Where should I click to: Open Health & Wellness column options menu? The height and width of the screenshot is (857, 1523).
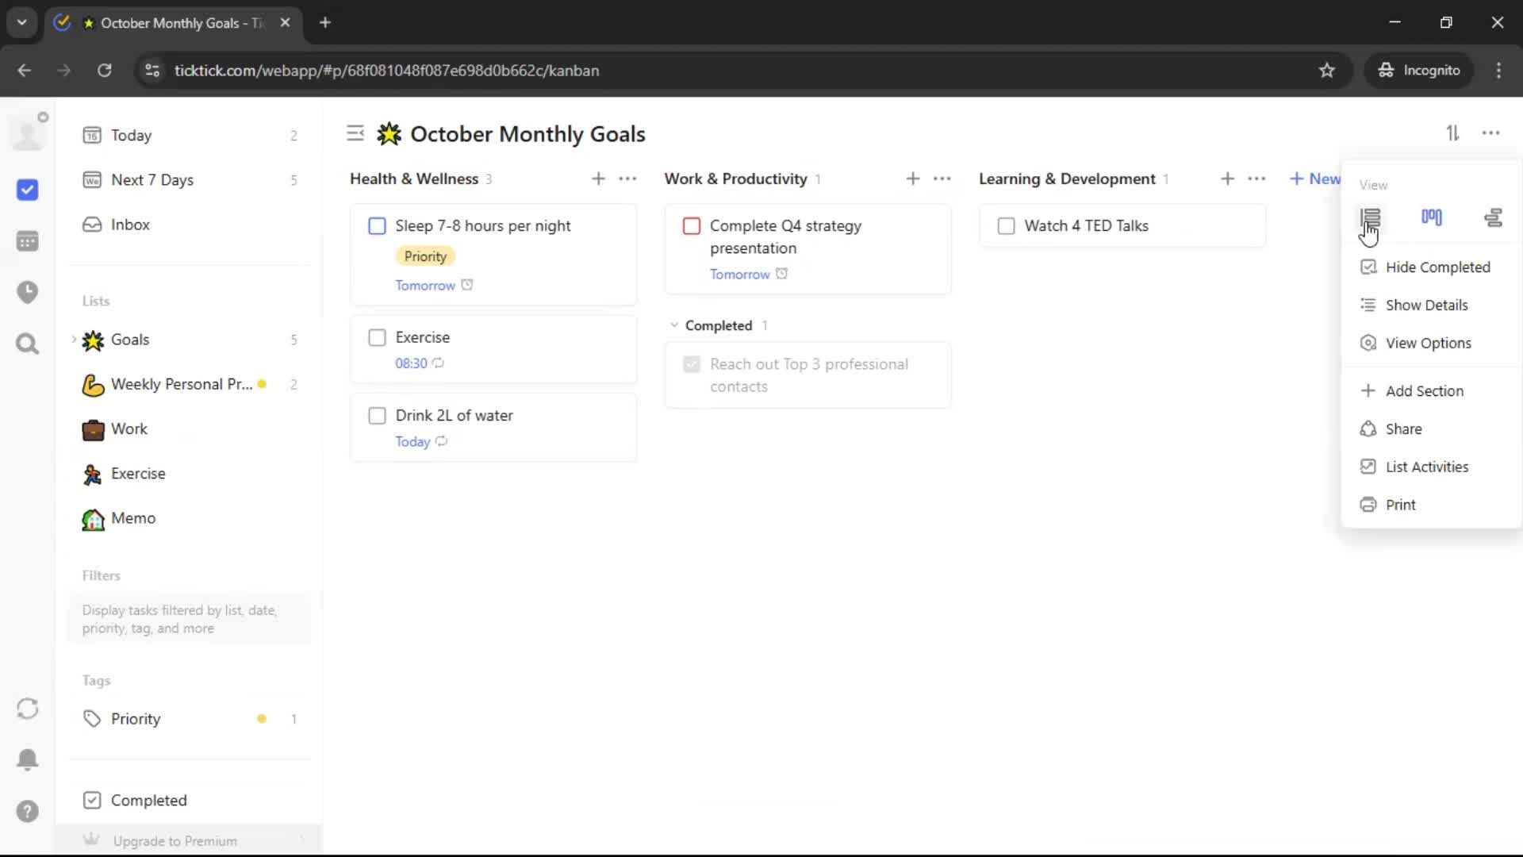coord(627,179)
